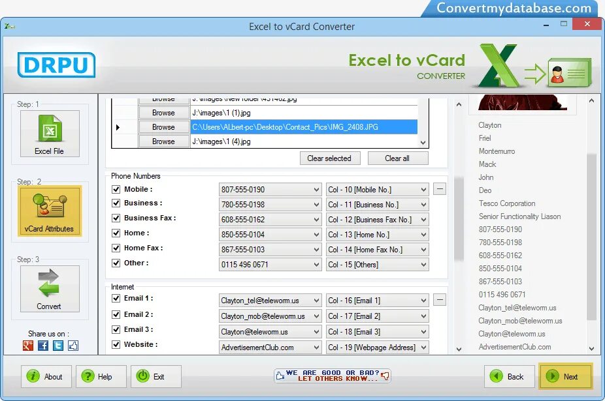Select the highlighted IMG_2408.JPG path cell
The width and height of the screenshot is (605, 401).
coord(304,127)
